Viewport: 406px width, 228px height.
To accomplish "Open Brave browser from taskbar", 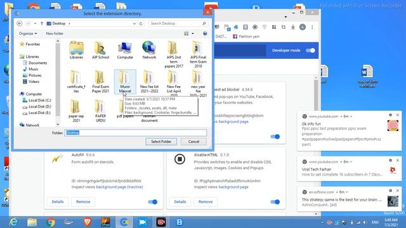I will [88, 222].
